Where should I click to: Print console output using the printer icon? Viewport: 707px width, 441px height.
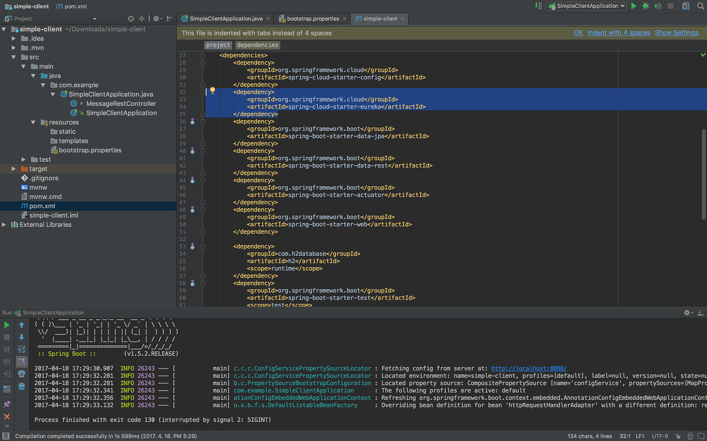22,374
